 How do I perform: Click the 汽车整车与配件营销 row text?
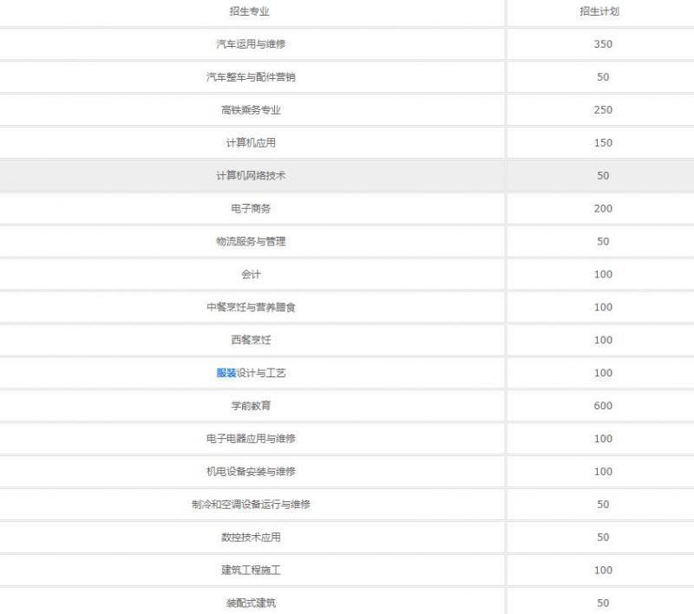(250, 77)
